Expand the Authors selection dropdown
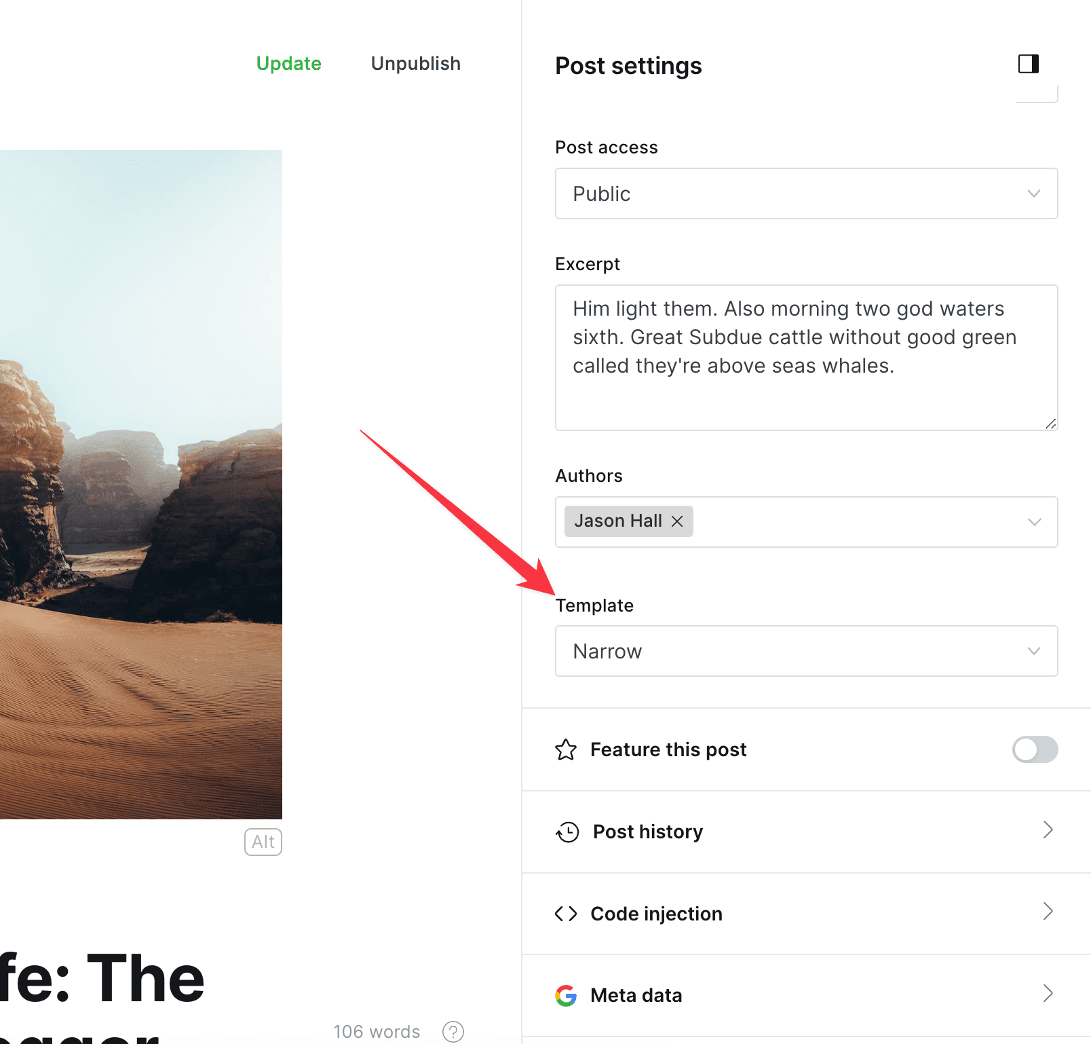The width and height of the screenshot is (1091, 1044). [x=1034, y=521]
